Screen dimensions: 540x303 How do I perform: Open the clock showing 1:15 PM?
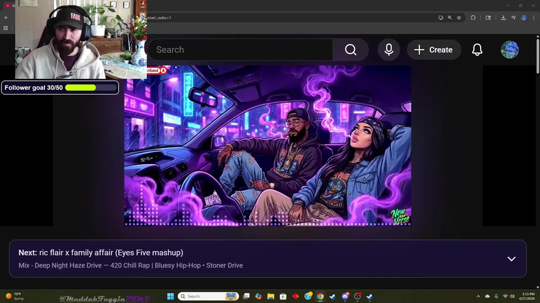click(x=528, y=296)
